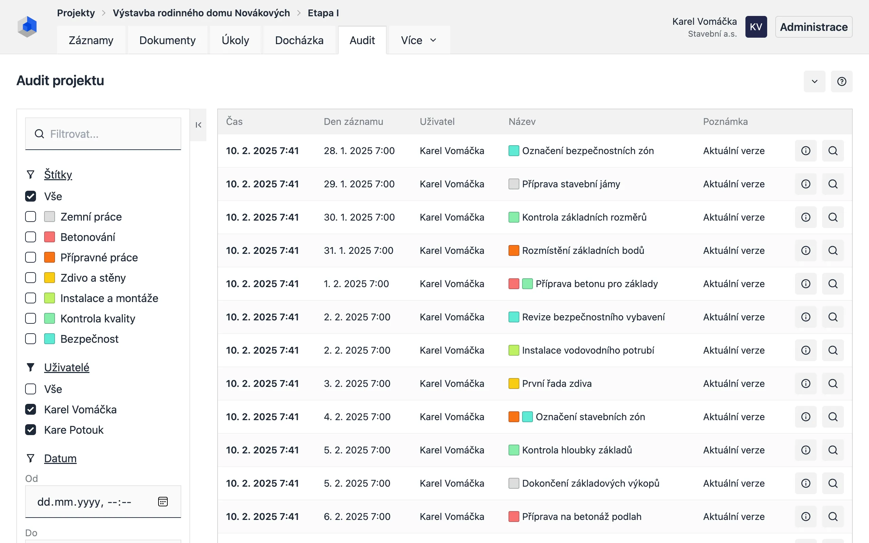Open magnifier detail for Příprava stavební jámy
Image resolution: width=869 pixels, height=543 pixels.
tap(833, 184)
